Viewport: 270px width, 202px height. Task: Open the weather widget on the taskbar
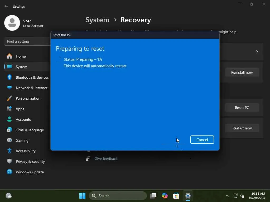tap(9, 196)
